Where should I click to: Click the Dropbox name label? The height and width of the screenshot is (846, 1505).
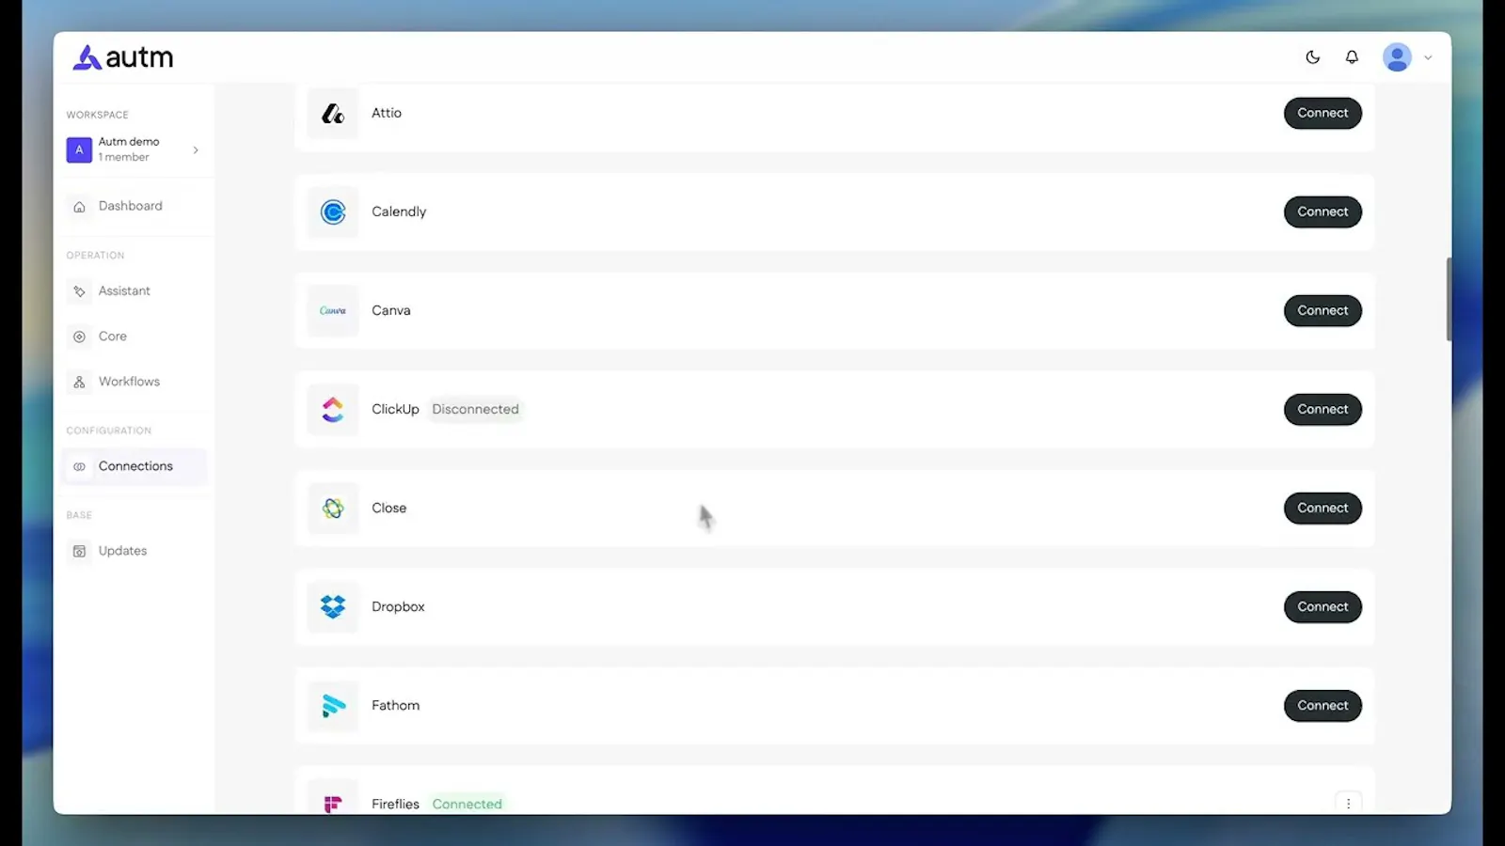pos(398,607)
